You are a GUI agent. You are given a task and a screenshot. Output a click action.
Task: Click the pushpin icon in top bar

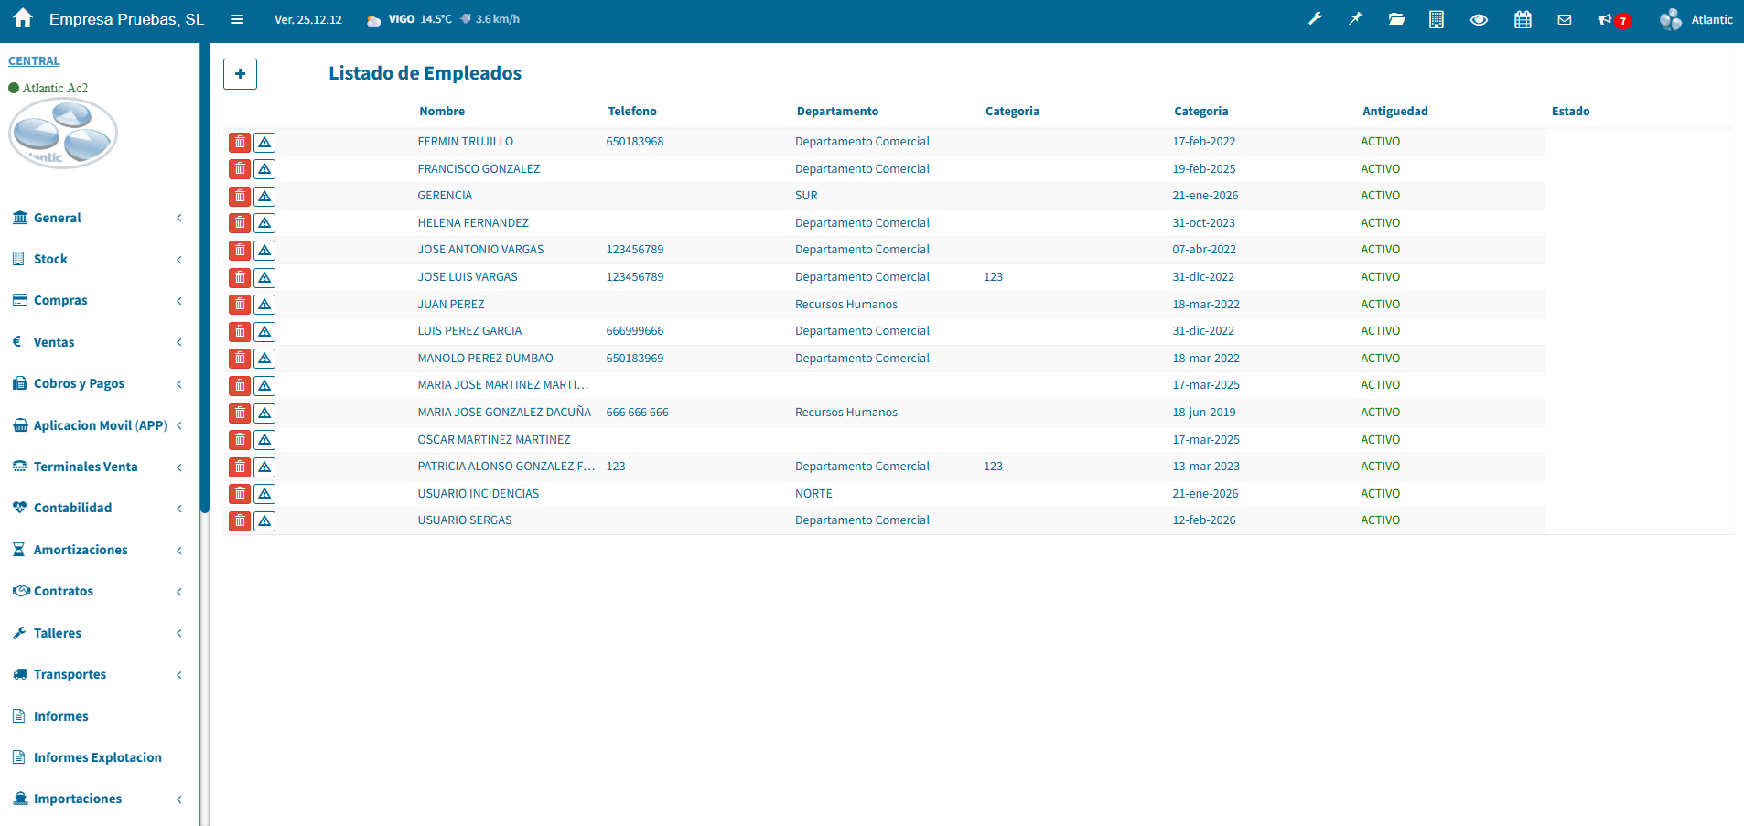pos(1355,19)
